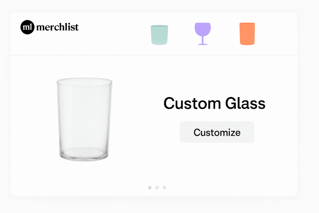Go to the first carousel dot
The width and height of the screenshot is (319, 213).
point(150,187)
